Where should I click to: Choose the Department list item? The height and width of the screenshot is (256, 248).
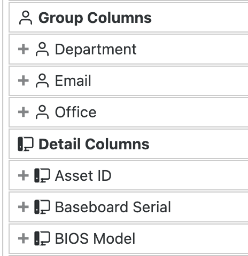128,49
